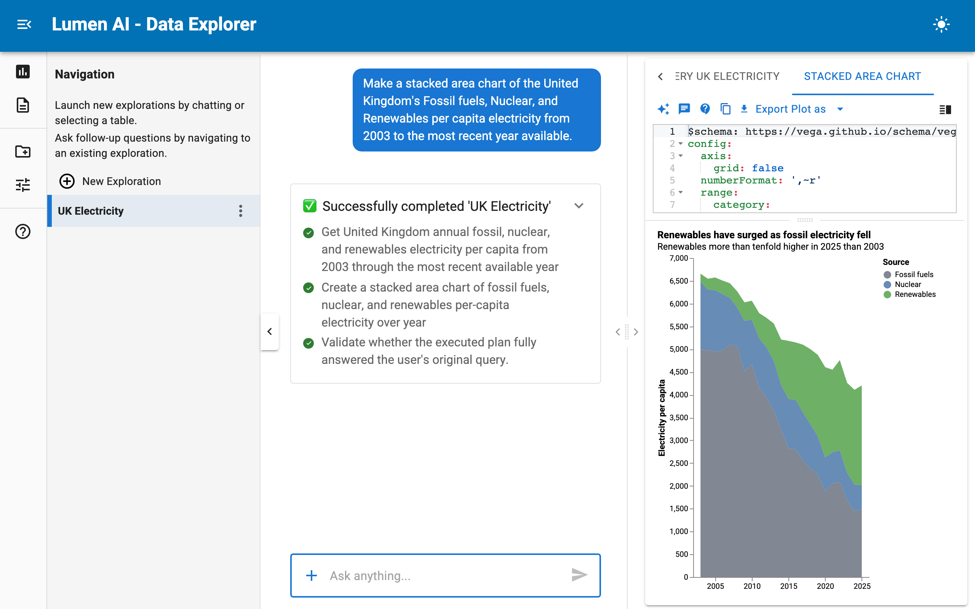Click the AI sparkle icon in the plot toolbar

663,109
